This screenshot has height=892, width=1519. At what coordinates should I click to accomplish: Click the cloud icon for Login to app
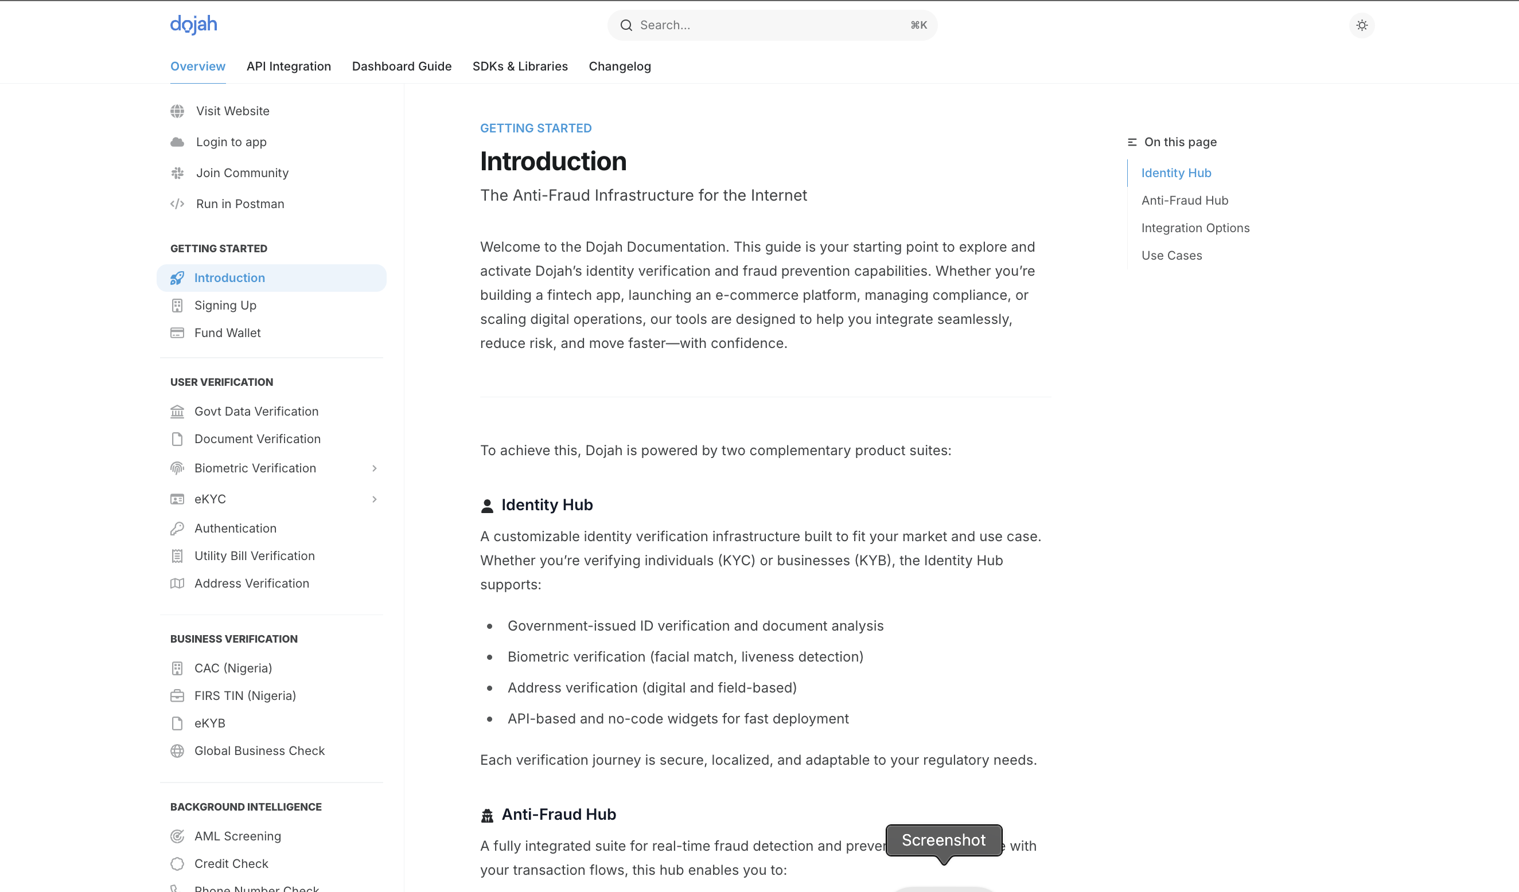click(x=177, y=142)
